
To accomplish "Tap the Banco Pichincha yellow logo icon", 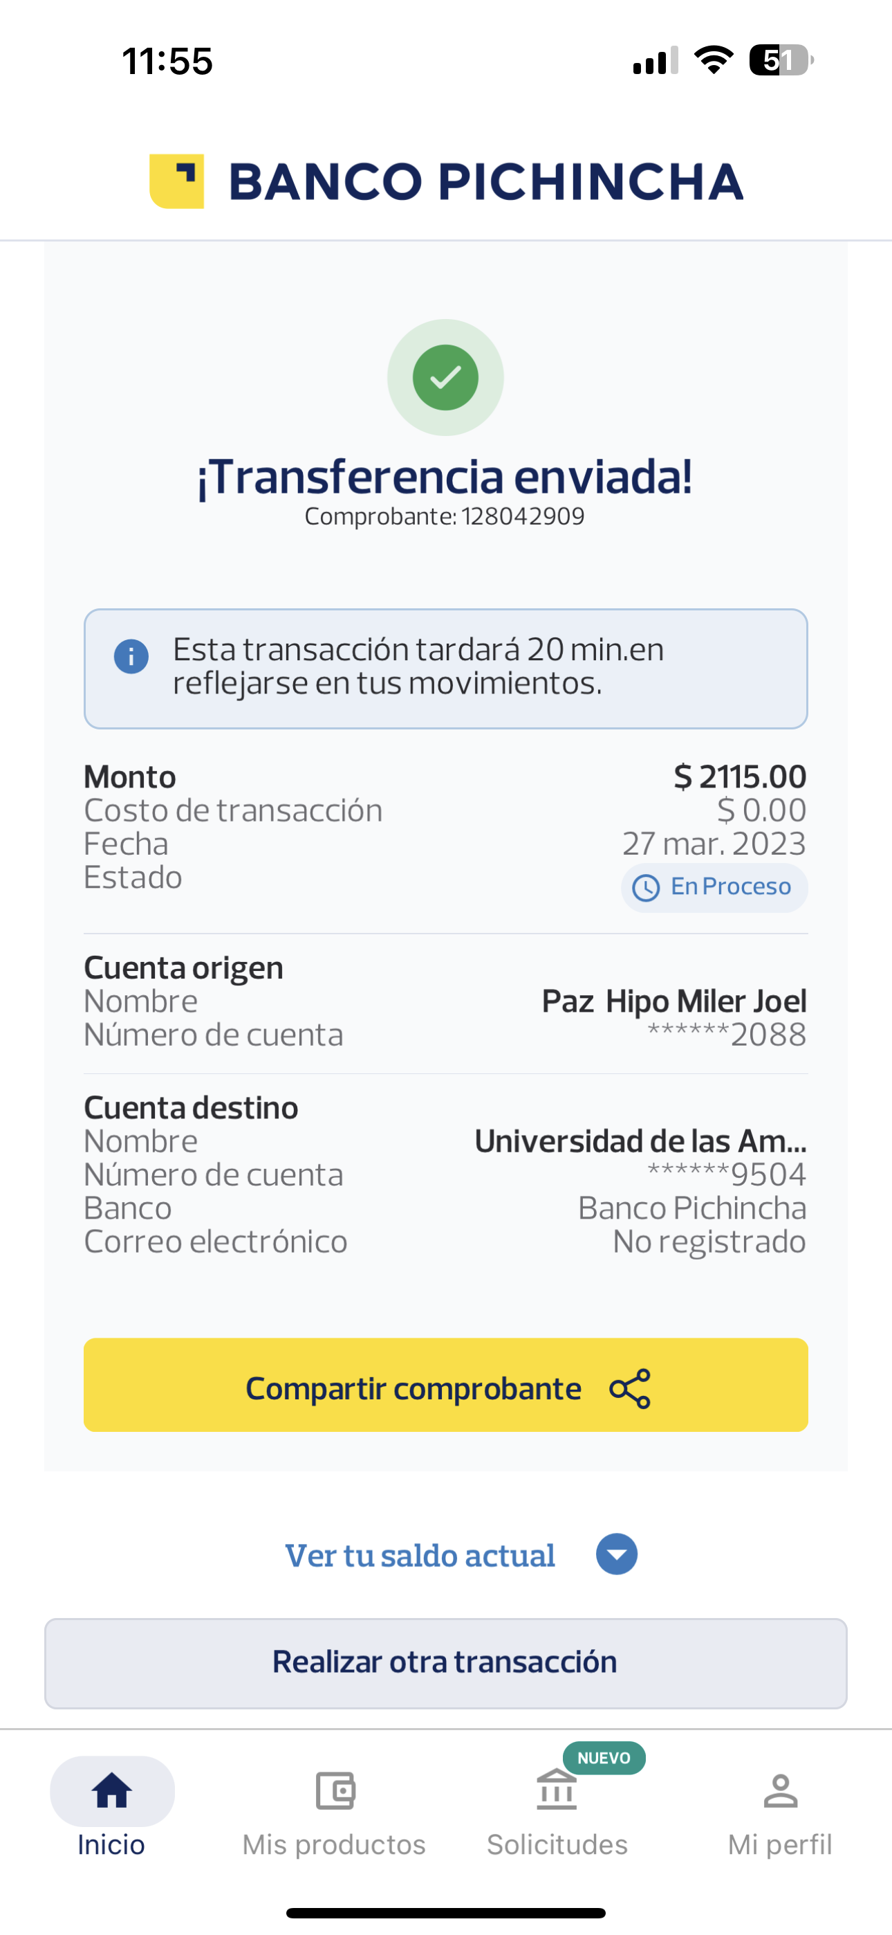I will point(177,181).
